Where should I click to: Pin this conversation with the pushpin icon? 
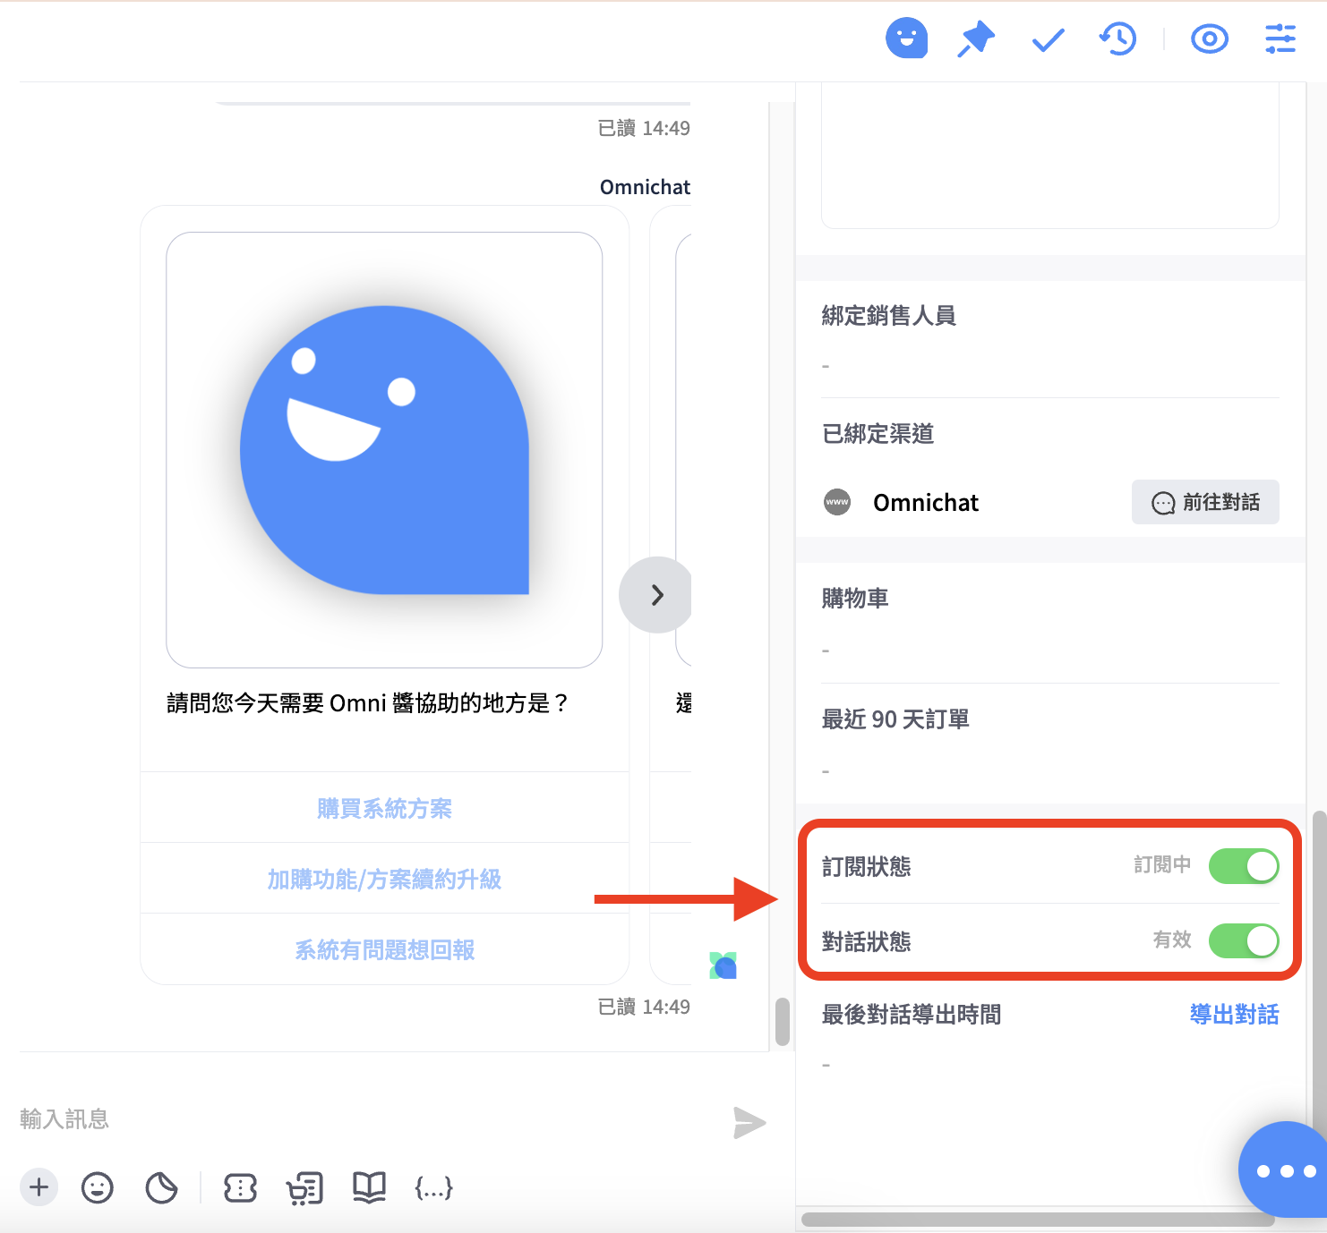pyautogui.click(x=976, y=39)
